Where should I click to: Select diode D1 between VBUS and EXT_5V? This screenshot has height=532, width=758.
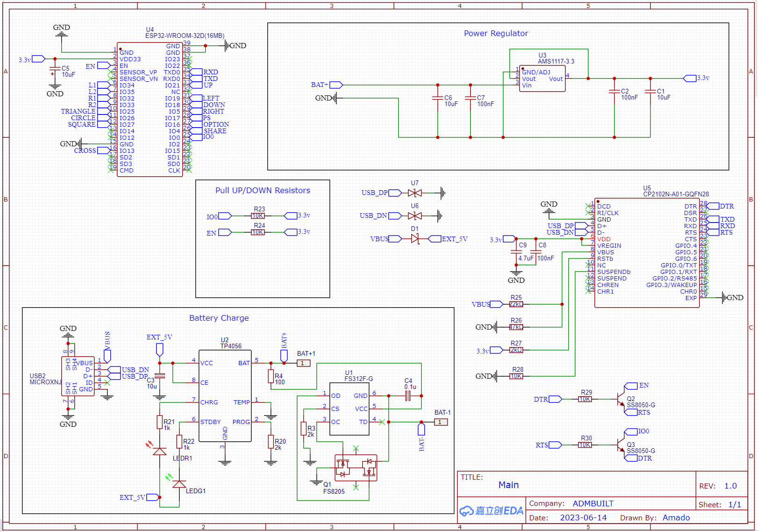click(416, 239)
